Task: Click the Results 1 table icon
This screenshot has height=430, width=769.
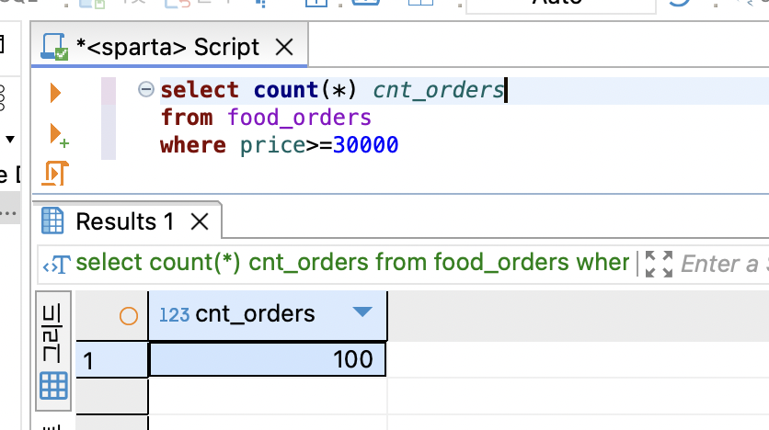Action: (x=52, y=221)
